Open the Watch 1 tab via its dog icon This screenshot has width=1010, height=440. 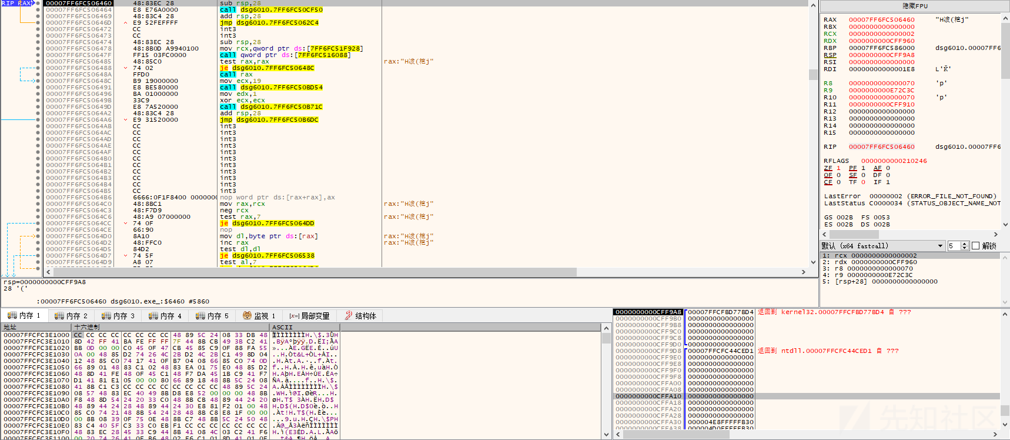coord(247,316)
